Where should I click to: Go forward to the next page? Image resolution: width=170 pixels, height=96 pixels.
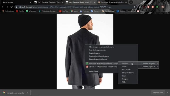coord(7,7)
